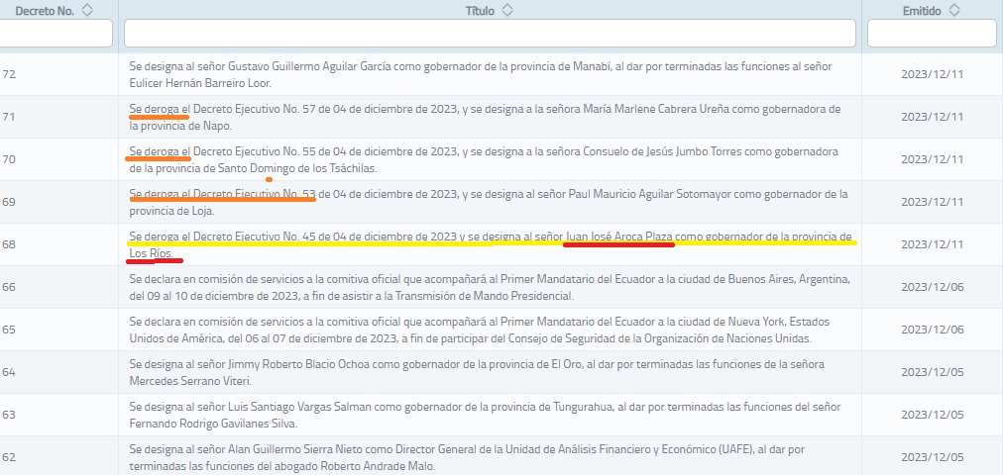Select date 2023/12/05 in row 62
The width and height of the screenshot is (1003, 475).
(932, 458)
